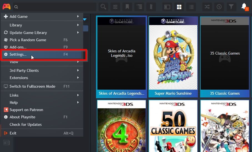Screen dimensions: 252x152
Task: Select Support on Patreon entry
Action: click(42, 110)
